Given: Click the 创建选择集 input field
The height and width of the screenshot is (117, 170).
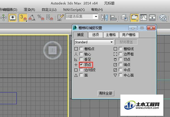Looking at the screenshot, I should pyautogui.click(x=79, y=17).
